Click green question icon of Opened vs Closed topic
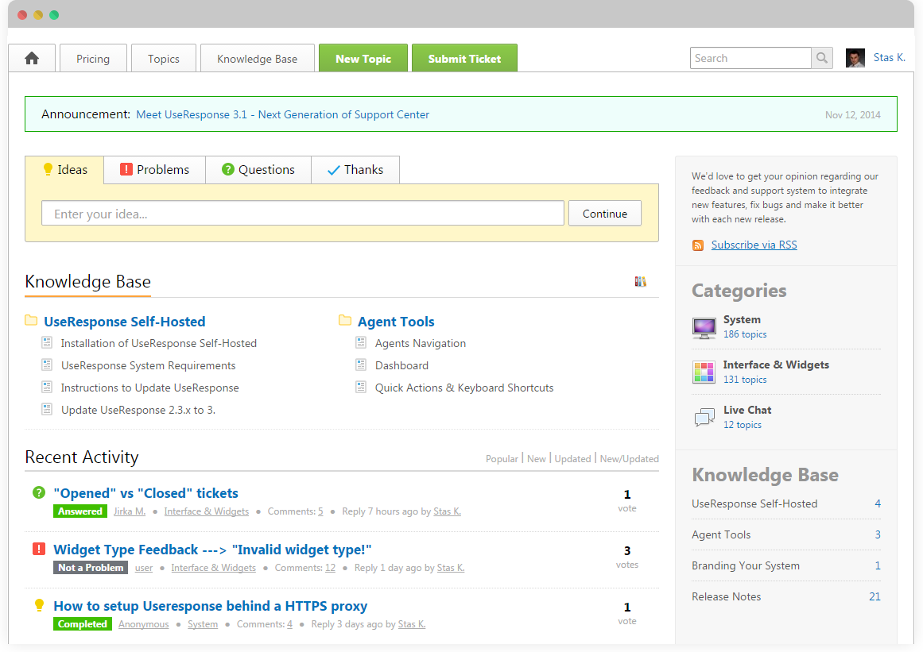The height and width of the screenshot is (652, 923). click(39, 492)
